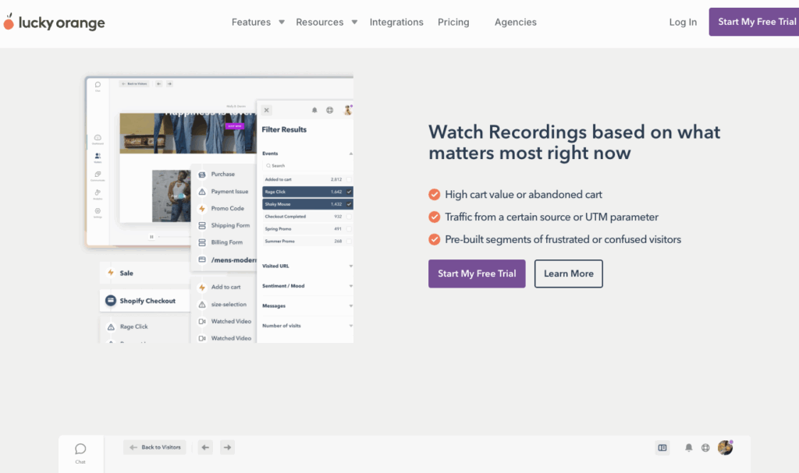Viewport: 799px width, 473px height.
Task: Click the notification bell in bottom toolbar
Action: pos(689,448)
